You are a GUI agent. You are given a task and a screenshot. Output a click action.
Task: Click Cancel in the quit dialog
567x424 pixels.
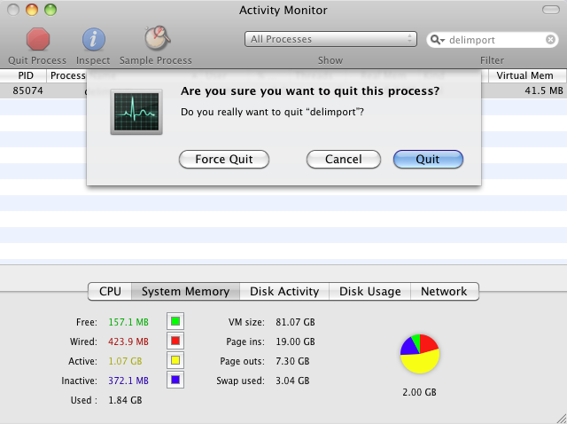point(343,160)
